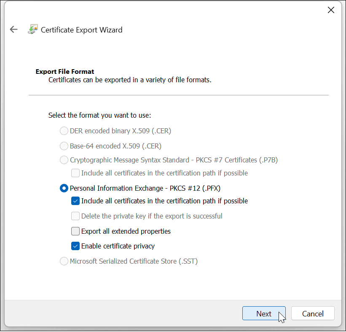The image size is (346, 332).
Task: Click the 'Certificates can be exported' description
Action: (130, 80)
